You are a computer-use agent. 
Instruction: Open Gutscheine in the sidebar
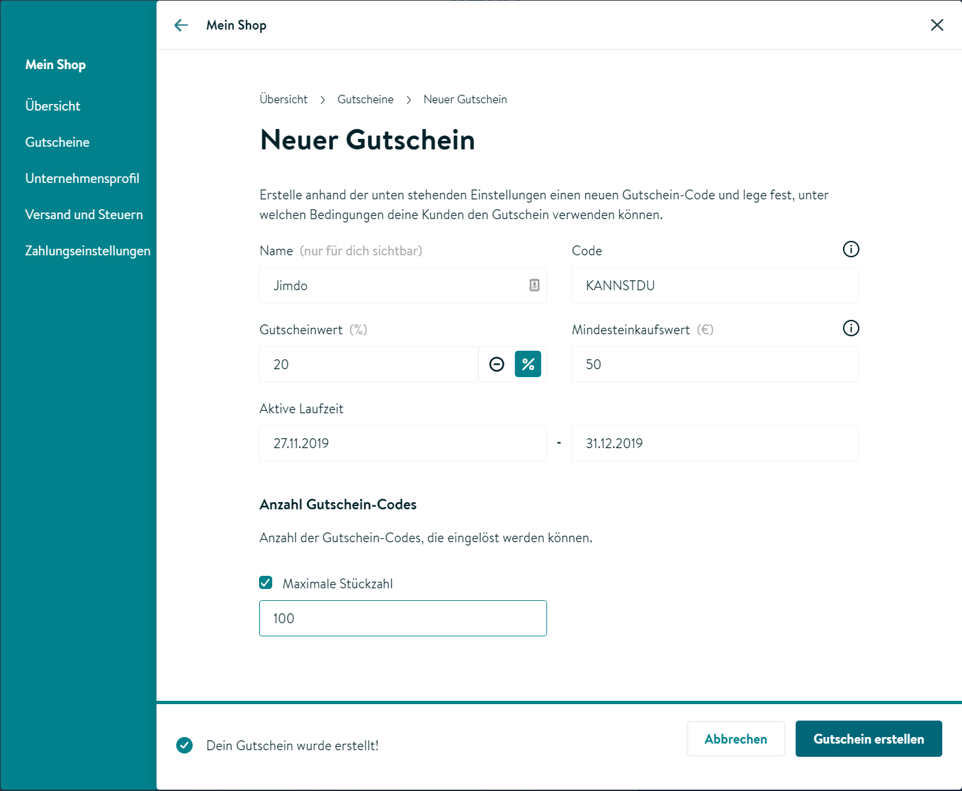point(57,142)
